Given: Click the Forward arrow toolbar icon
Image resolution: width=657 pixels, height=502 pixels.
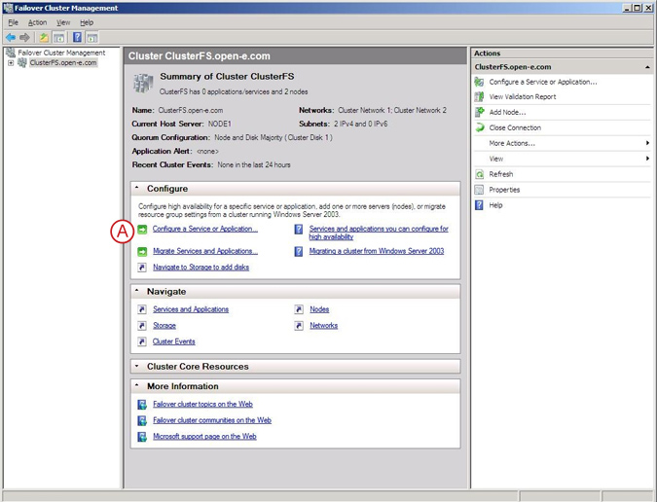Looking at the screenshot, I should [x=24, y=38].
